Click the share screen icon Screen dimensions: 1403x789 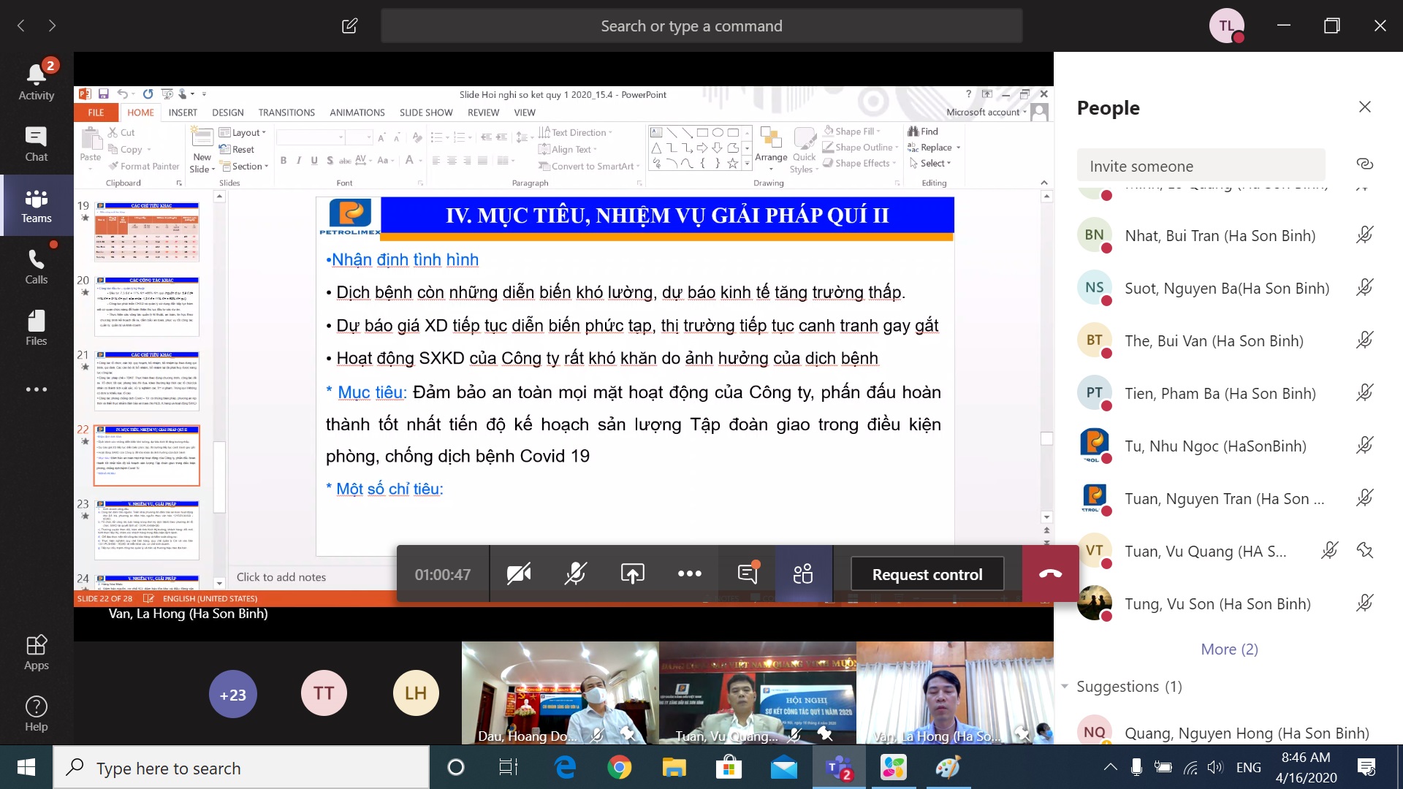pyautogui.click(x=632, y=574)
